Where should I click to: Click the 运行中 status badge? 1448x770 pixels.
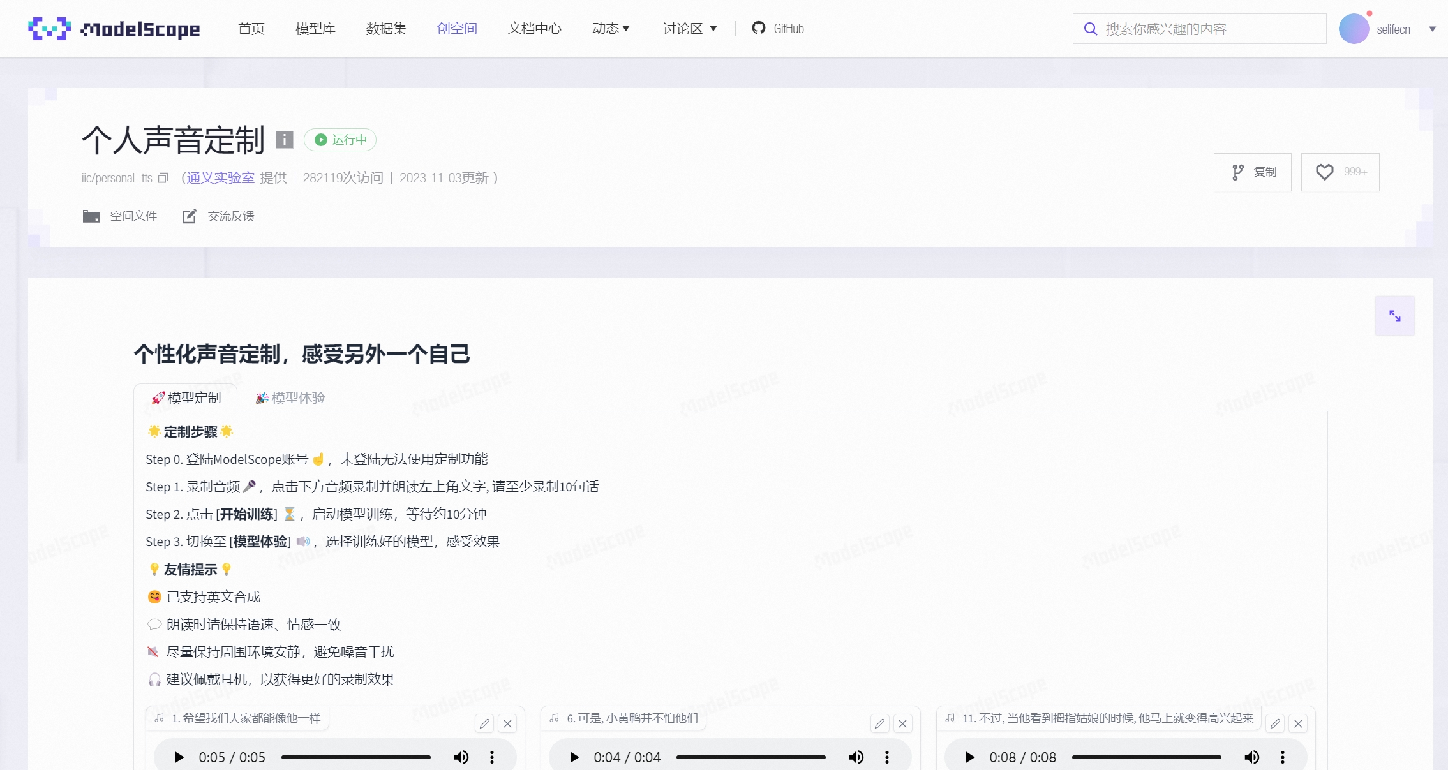340,140
